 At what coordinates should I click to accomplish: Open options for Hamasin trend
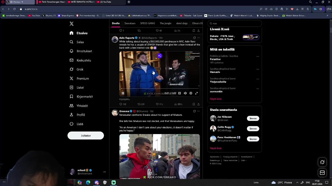[x=258, y=69]
